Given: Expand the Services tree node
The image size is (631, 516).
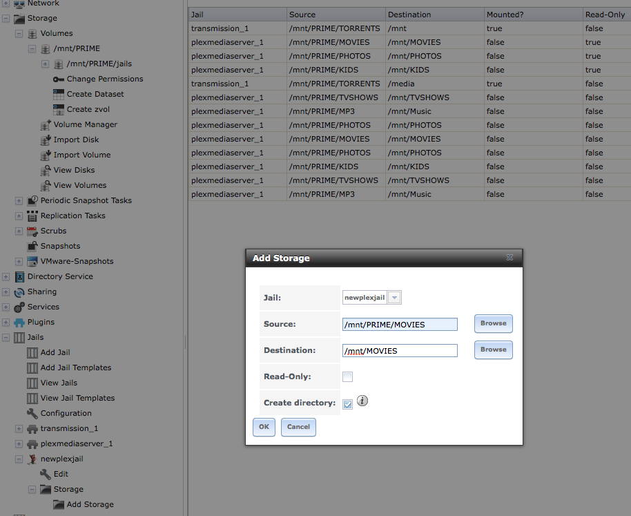Looking at the screenshot, I should click(x=6, y=307).
